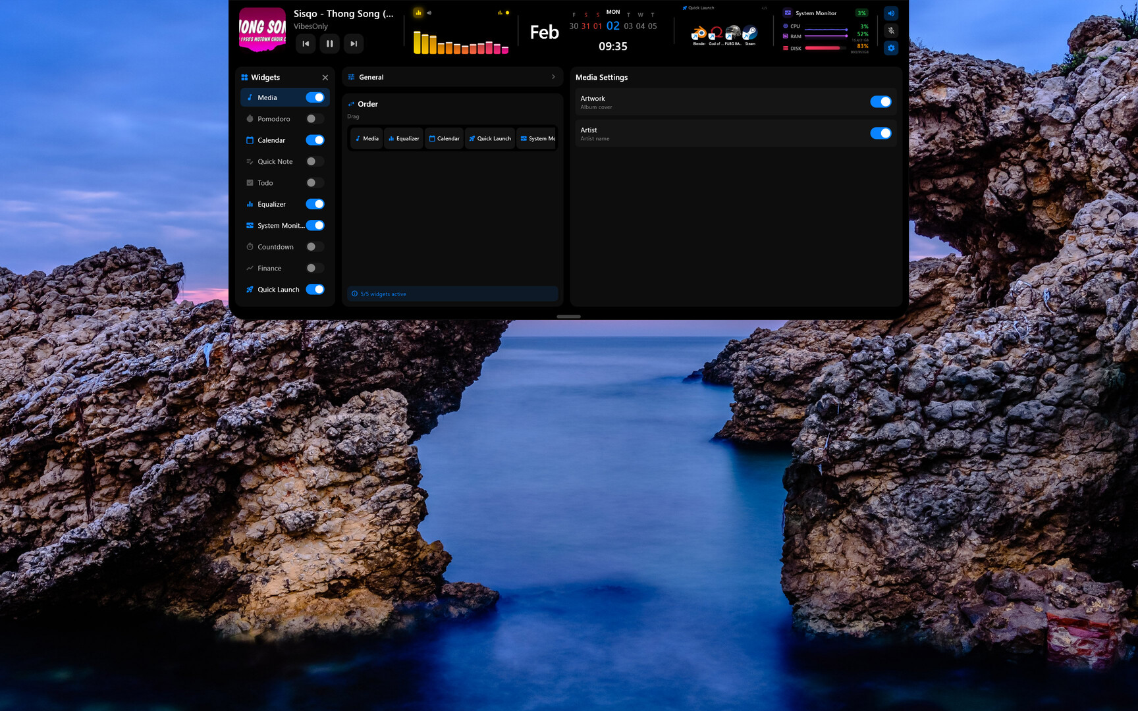Disable the Equalizer widget
This screenshot has height=711, width=1138.
pyautogui.click(x=315, y=204)
